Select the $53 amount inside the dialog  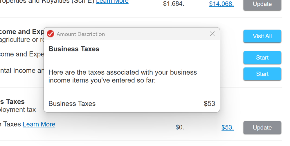(x=209, y=104)
